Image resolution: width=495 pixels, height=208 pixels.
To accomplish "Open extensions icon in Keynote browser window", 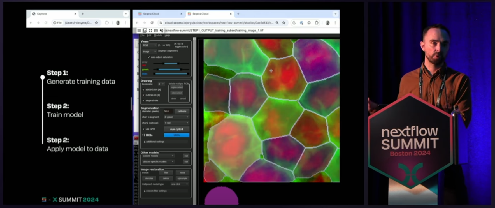I will (x=107, y=23).
